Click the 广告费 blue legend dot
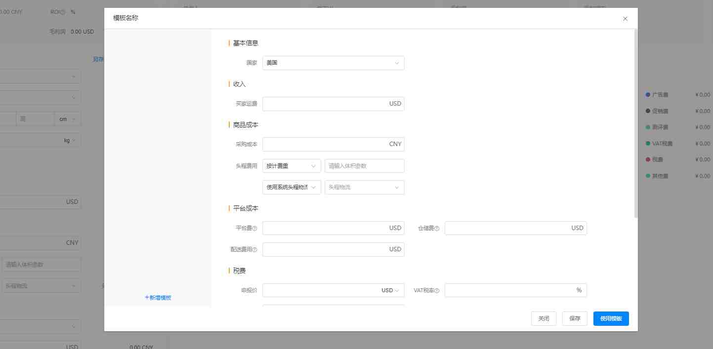 tap(648, 94)
